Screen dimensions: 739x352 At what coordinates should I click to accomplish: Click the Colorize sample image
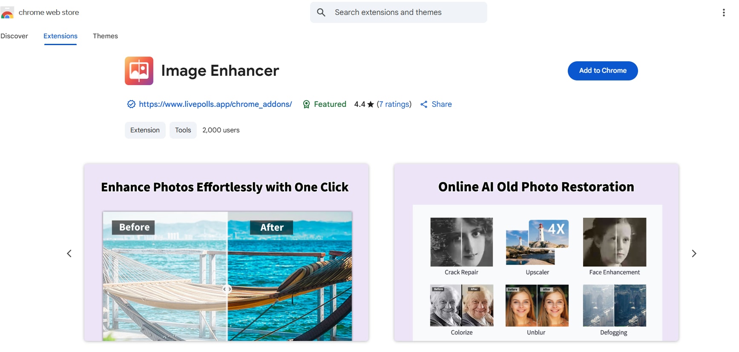coord(461,306)
